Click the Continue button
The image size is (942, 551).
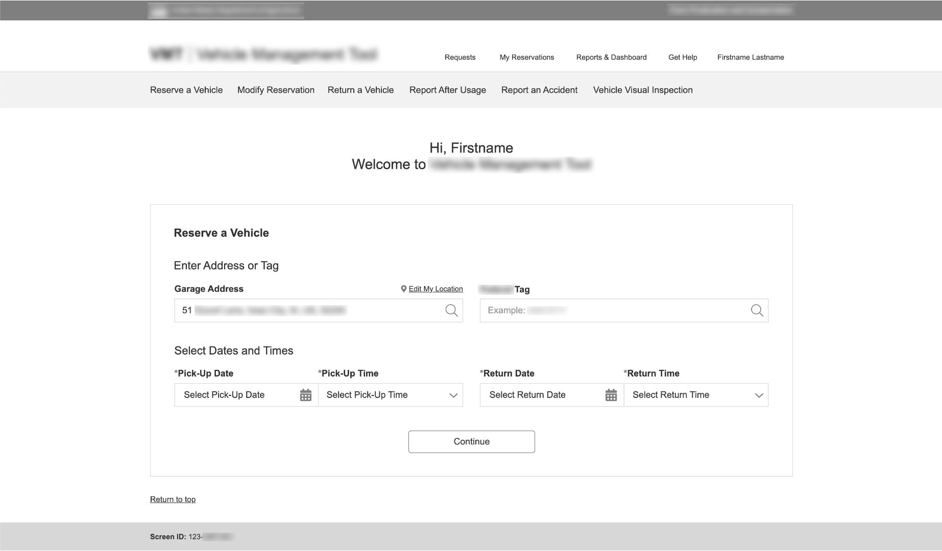(470, 441)
